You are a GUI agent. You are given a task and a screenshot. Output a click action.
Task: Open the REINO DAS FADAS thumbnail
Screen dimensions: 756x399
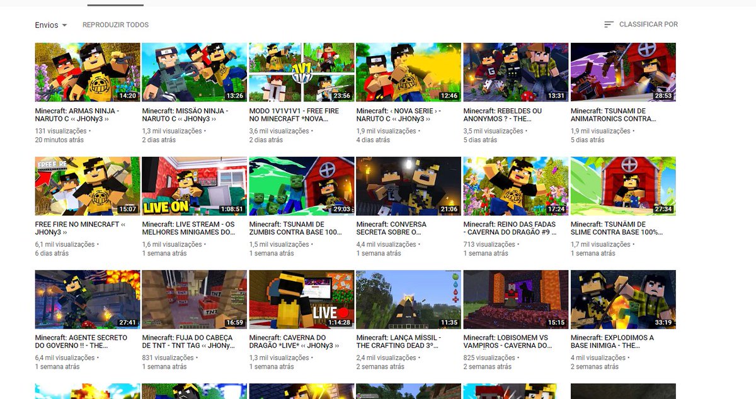coord(516,186)
